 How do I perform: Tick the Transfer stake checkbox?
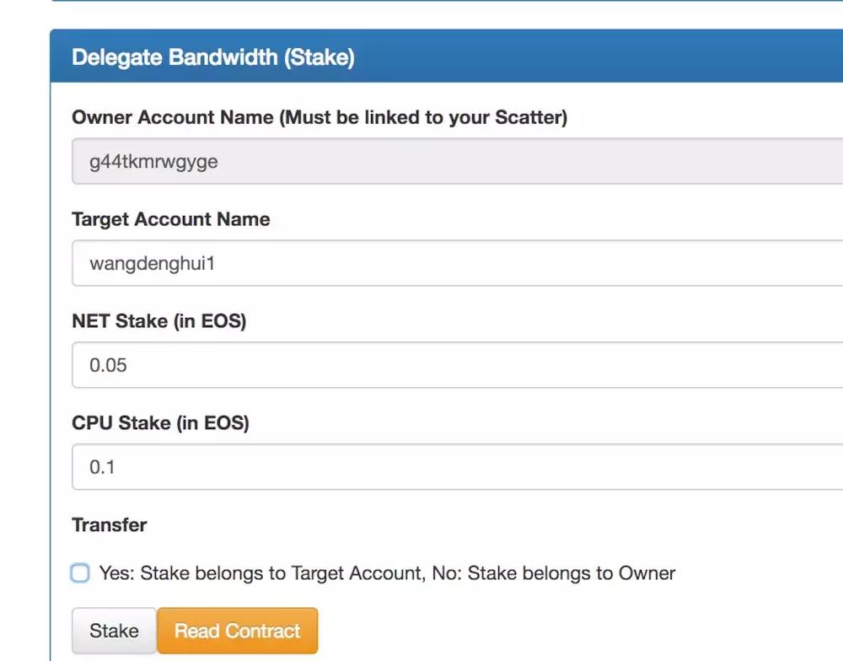[80, 574]
